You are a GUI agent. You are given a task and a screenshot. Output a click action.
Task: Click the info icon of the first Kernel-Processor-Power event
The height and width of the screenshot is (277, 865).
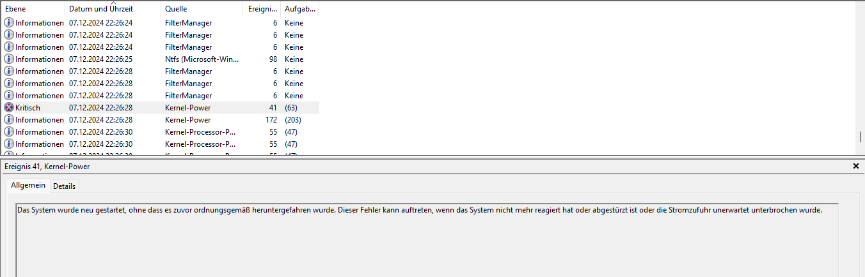9,132
